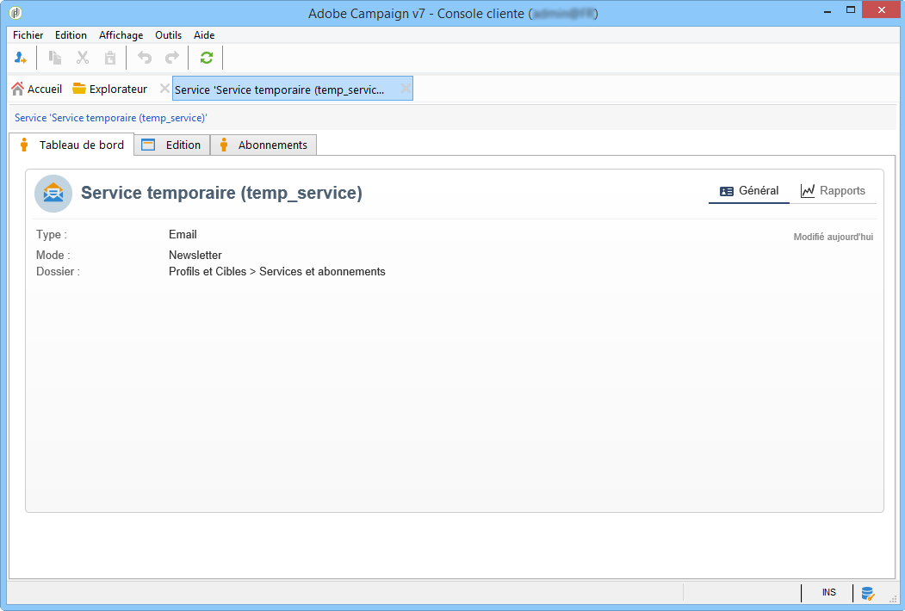Viewport: 905px width, 611px height.
Task: Click the Newsletter mode value
Action: click(x=195, y=255)
